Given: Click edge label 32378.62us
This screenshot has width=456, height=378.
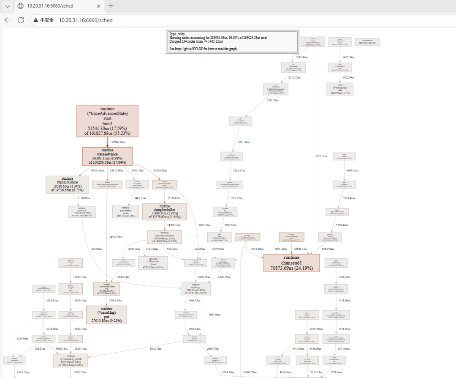Looking at the screenshot, I should (174, 198).
